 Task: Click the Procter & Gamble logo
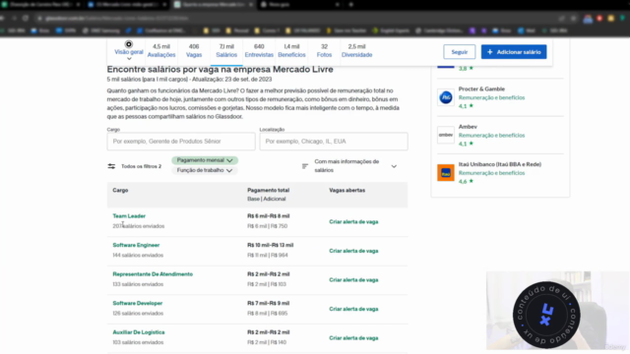point(446,97)
